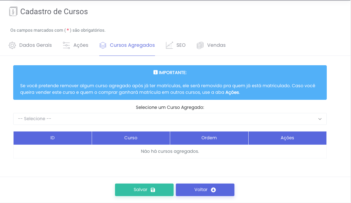Click the down-arrow circle icon in Voltar
Screen dimensions: 351x203
[213, 190]
